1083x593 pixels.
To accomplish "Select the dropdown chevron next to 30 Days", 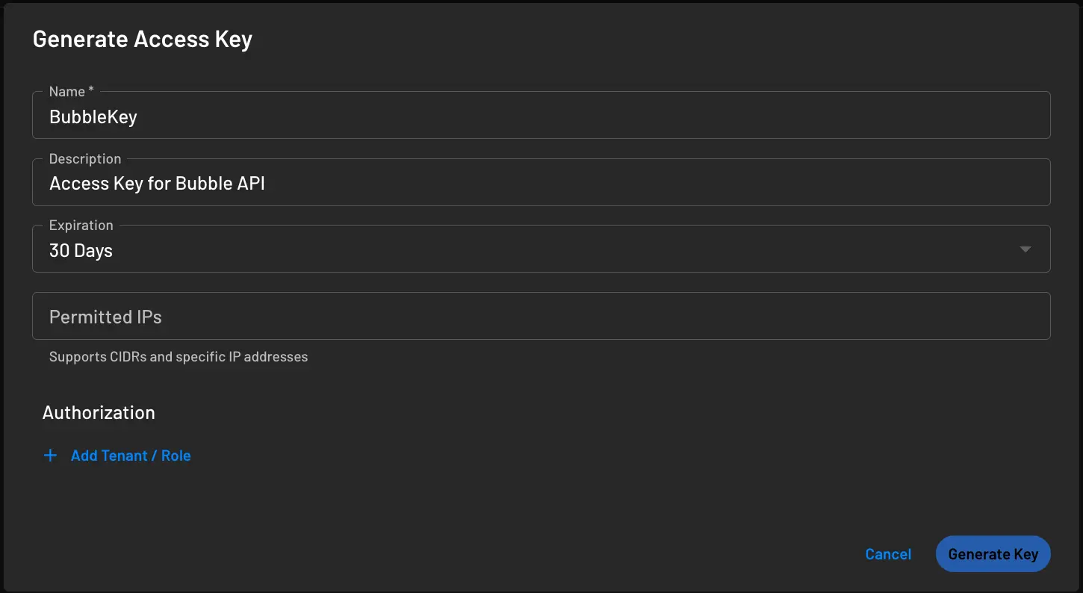I will (x=1025, y=249).
